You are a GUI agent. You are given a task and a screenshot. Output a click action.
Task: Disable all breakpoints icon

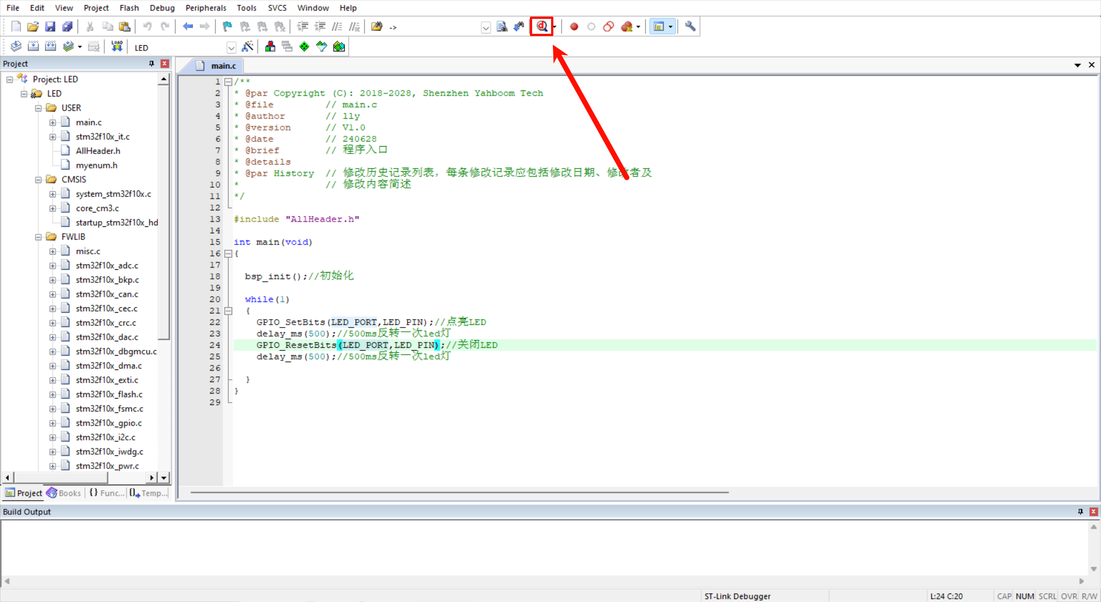pyautogui.click(x=608, y=26)
